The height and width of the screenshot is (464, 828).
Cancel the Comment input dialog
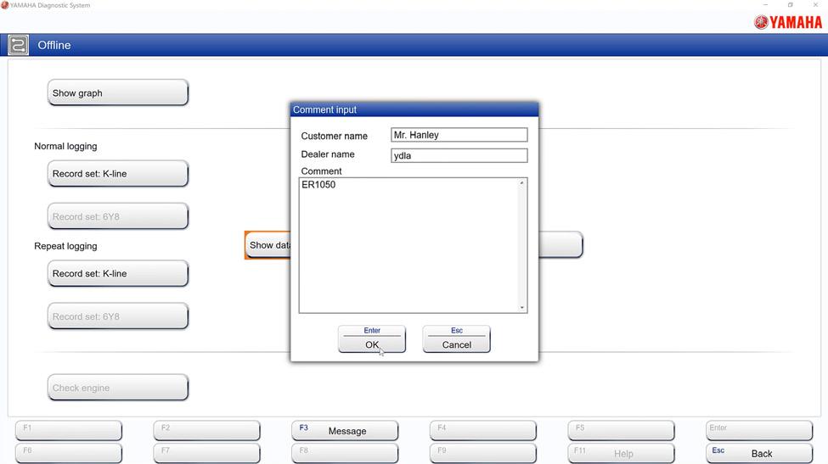point(456,339)
